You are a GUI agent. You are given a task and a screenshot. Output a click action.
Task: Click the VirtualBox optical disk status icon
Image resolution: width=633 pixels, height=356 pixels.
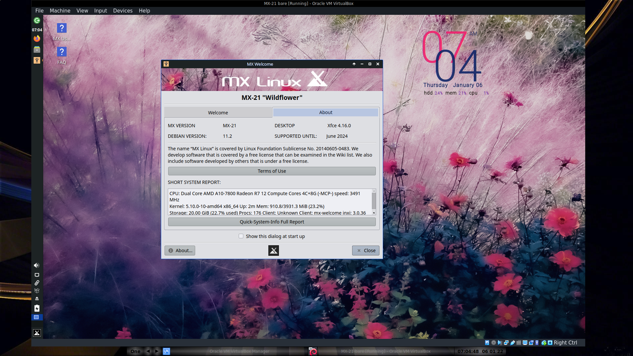pos(494,343)
